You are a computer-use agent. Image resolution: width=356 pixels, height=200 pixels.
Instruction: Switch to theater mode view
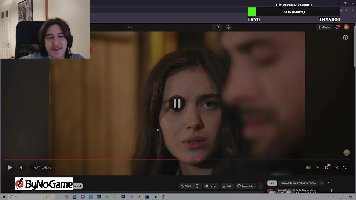(336, 167)
